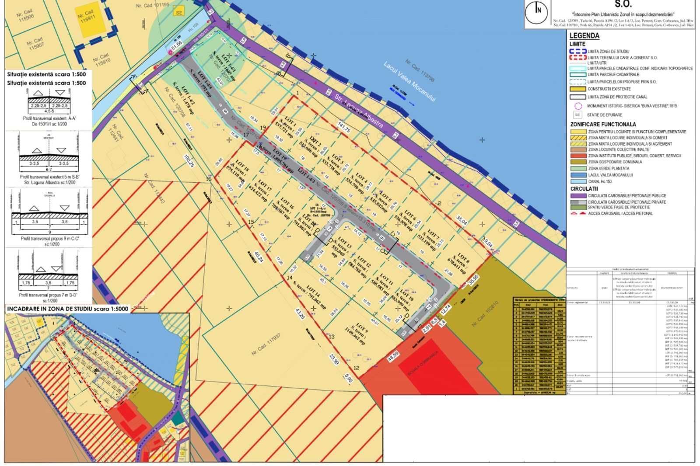Click the north arrow compass symbol
The image size is (700, 466).
click(x=539, y=10)
